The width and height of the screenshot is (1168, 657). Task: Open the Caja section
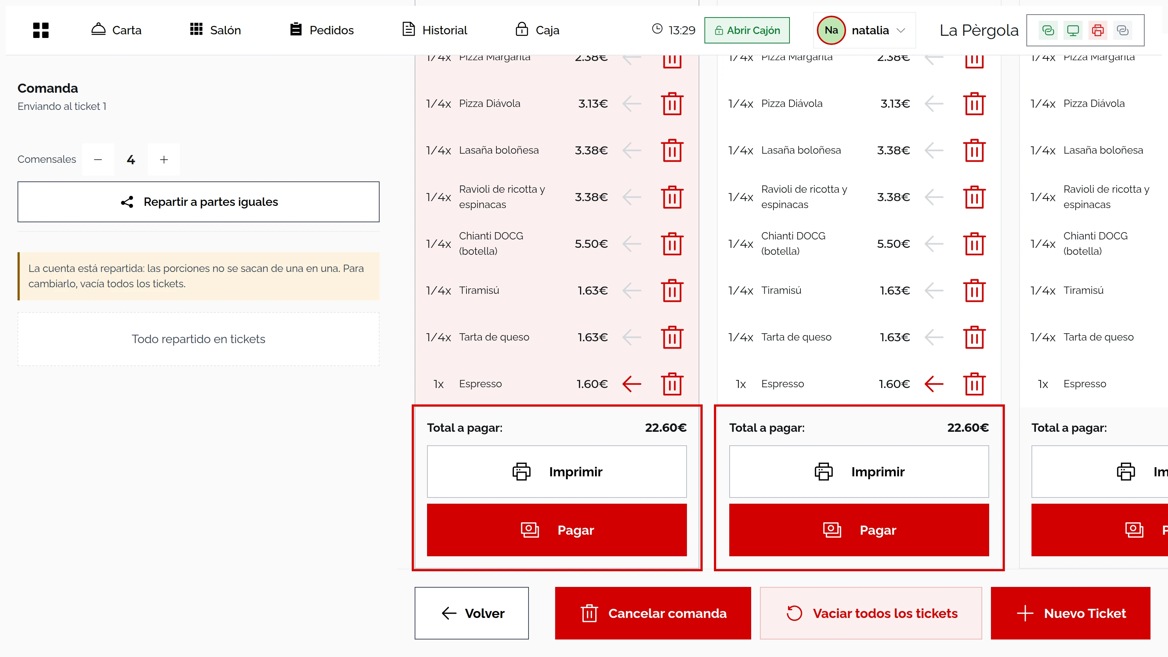point(537,30)
